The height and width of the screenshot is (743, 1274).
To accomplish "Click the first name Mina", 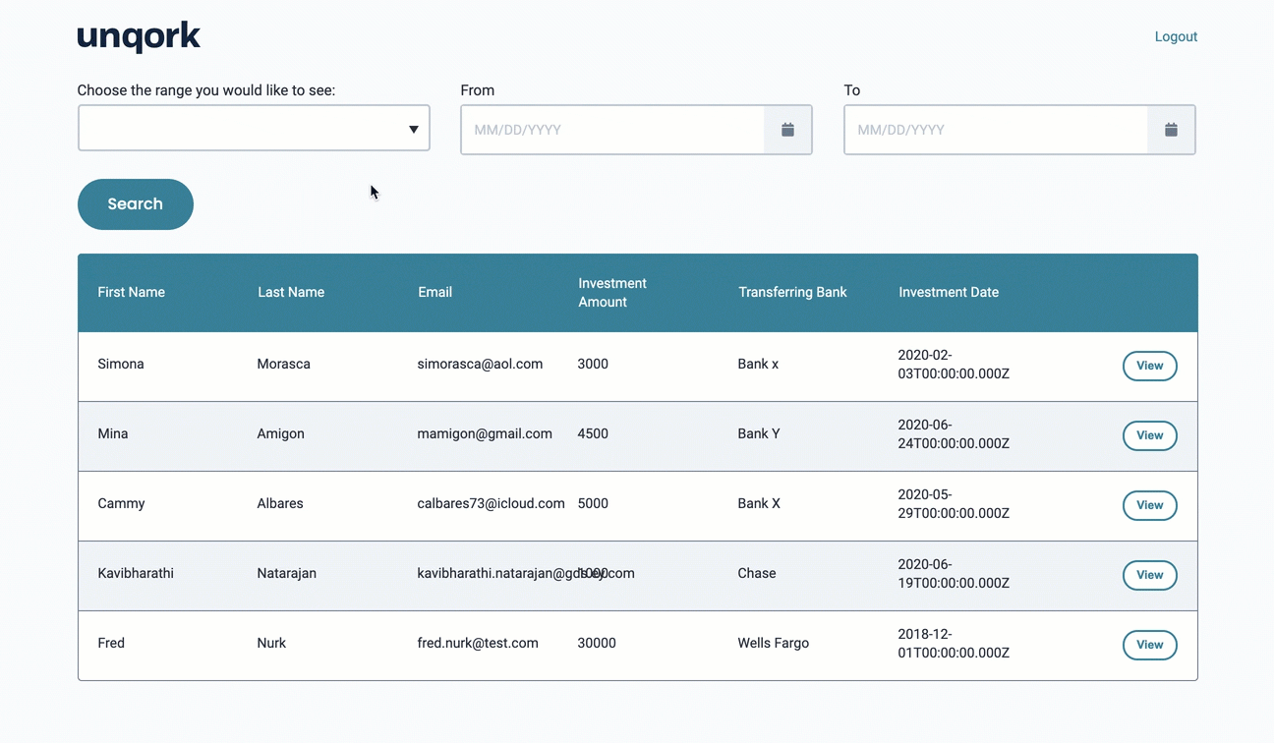I will (113, 433).
